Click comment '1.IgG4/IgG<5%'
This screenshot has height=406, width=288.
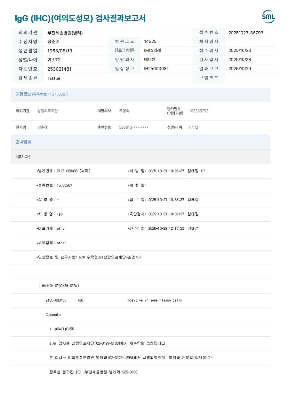[x=61, y=329]
